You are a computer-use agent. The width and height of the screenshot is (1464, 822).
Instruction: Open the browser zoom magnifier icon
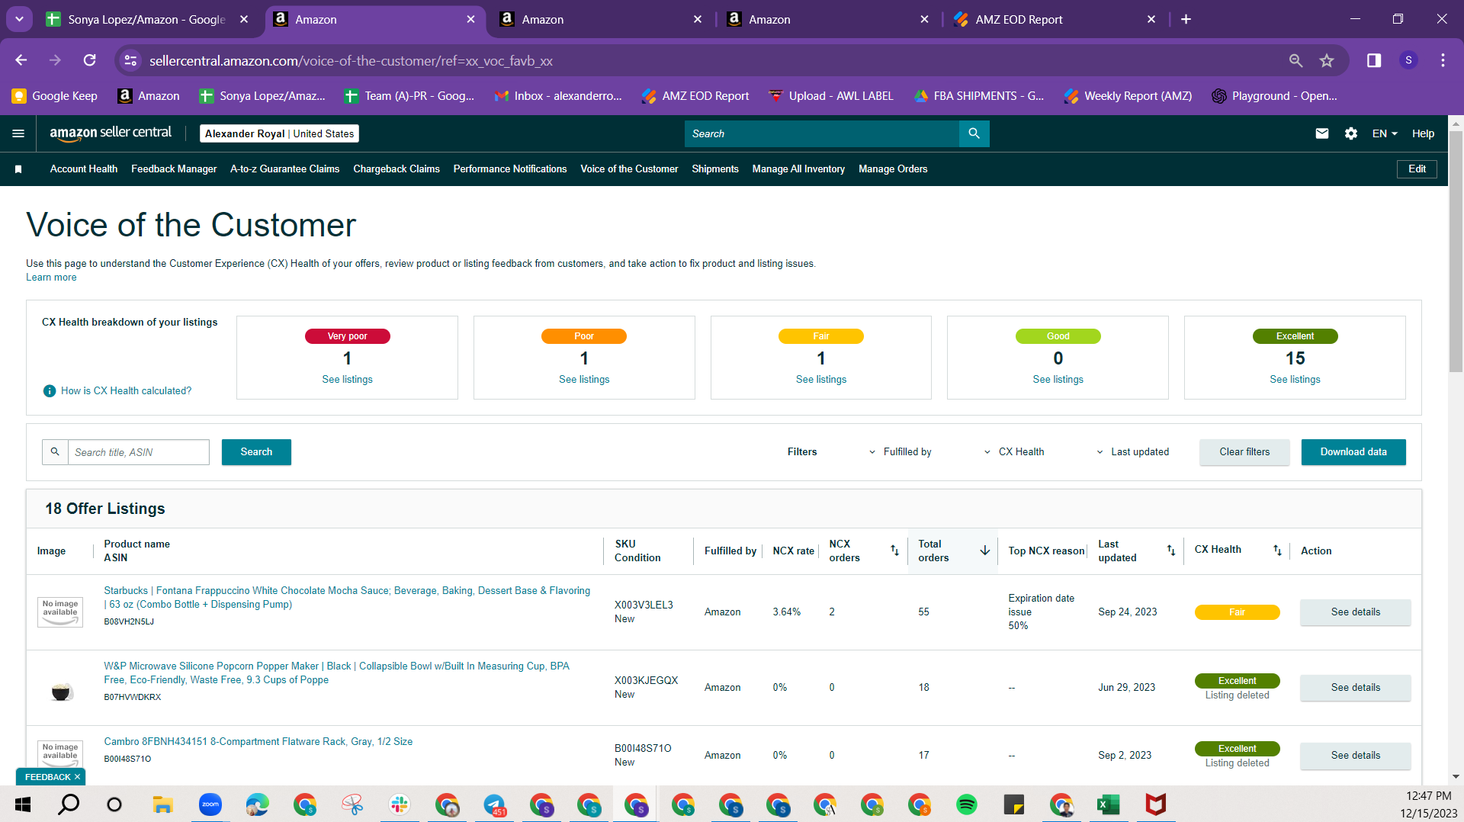1295,60
